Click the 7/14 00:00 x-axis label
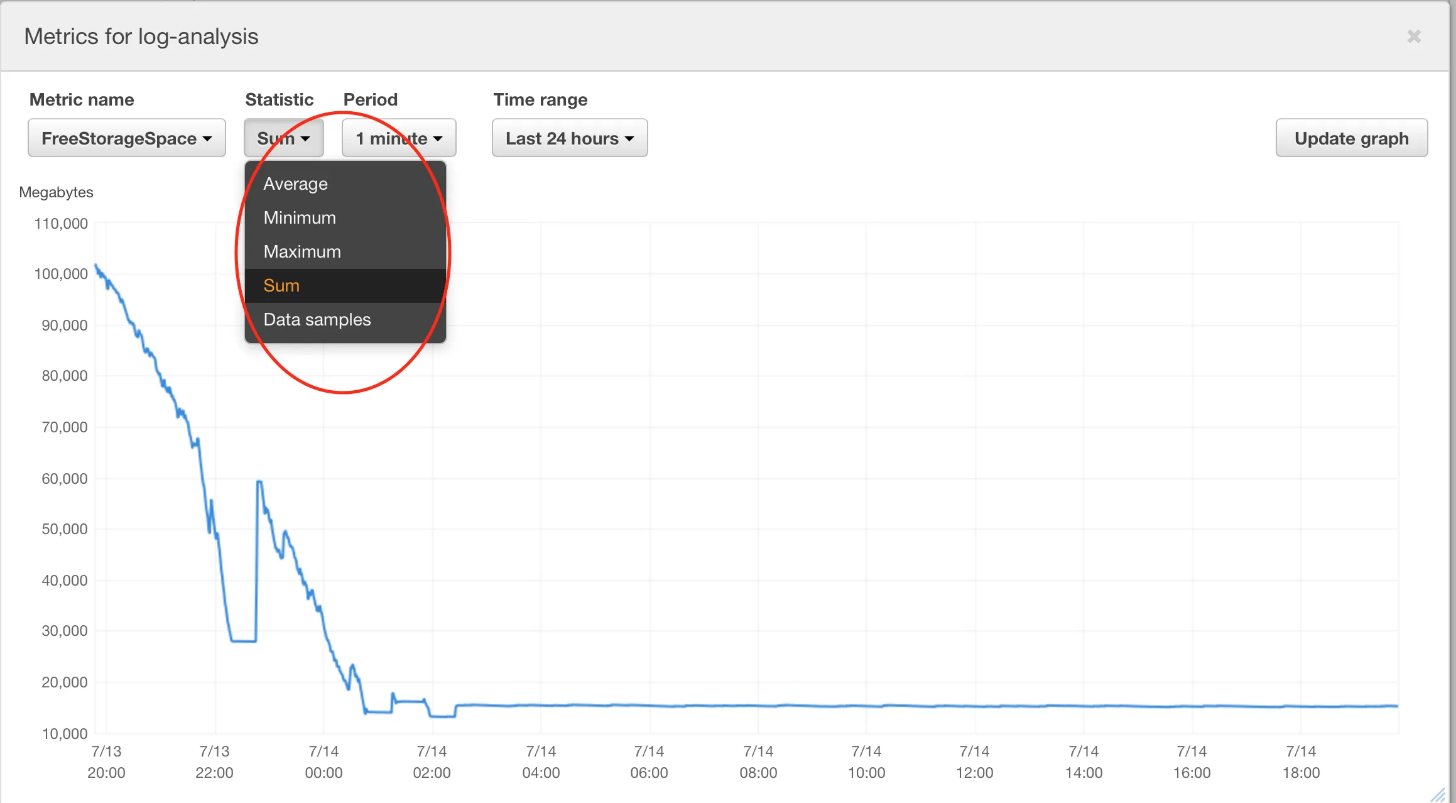This screenshot has height=803, width=1456. (x=323, y=762)
